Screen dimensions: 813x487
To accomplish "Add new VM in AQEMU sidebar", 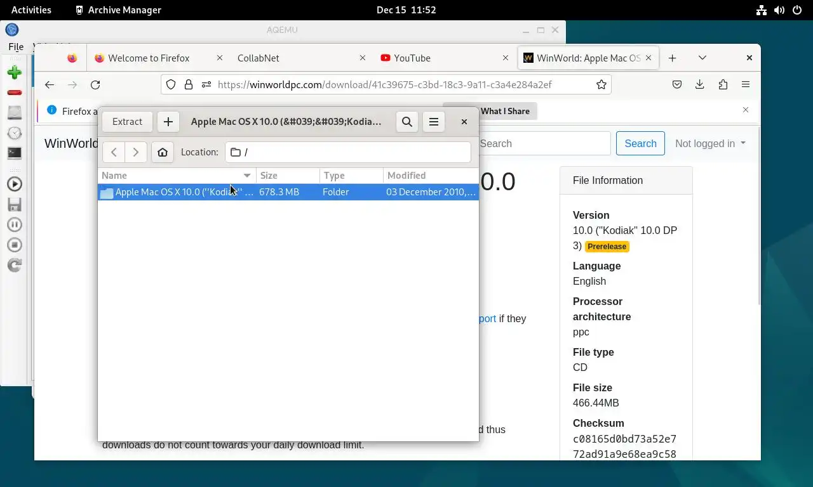I will [x=14, y=72].
